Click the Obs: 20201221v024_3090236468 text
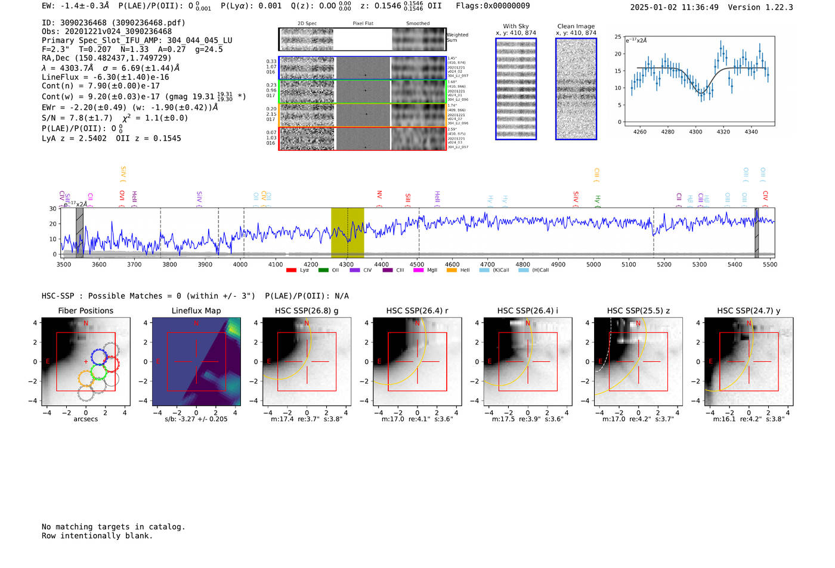 [x=107, y=32]
